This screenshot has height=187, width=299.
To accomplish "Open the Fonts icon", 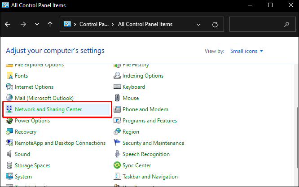I will (x=9, y=76).
